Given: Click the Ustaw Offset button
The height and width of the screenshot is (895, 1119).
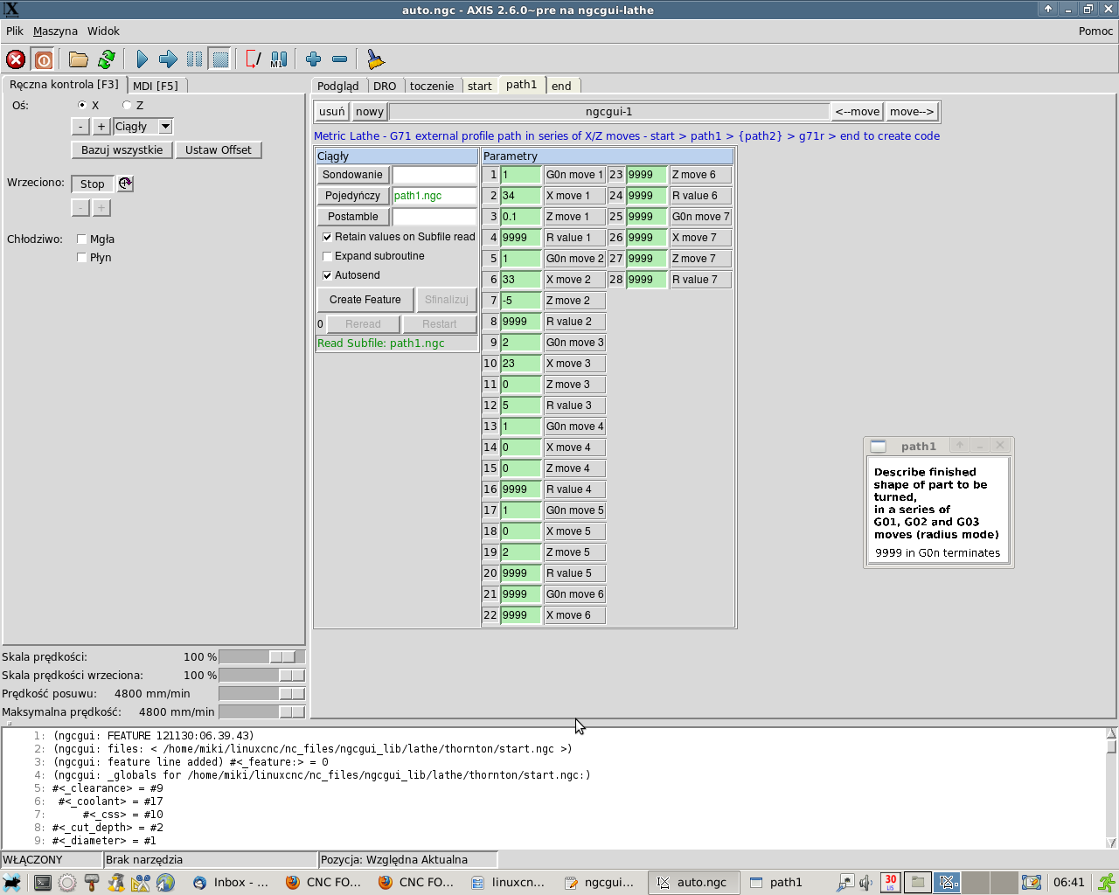Looking at the screenshot, I should [x=219, y=150].
